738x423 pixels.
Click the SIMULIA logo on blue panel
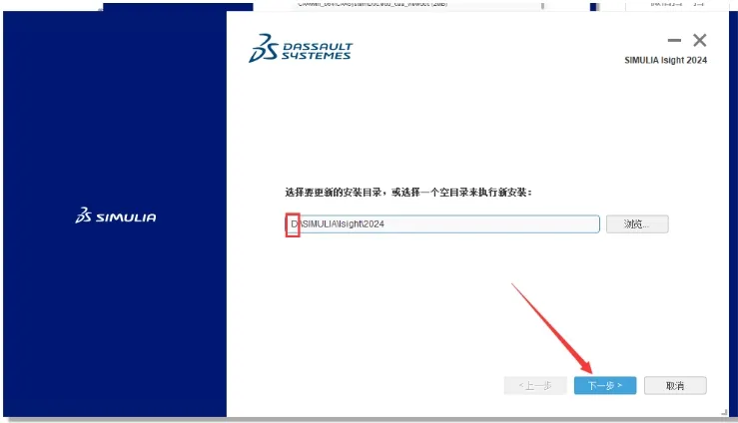[115, 215]
